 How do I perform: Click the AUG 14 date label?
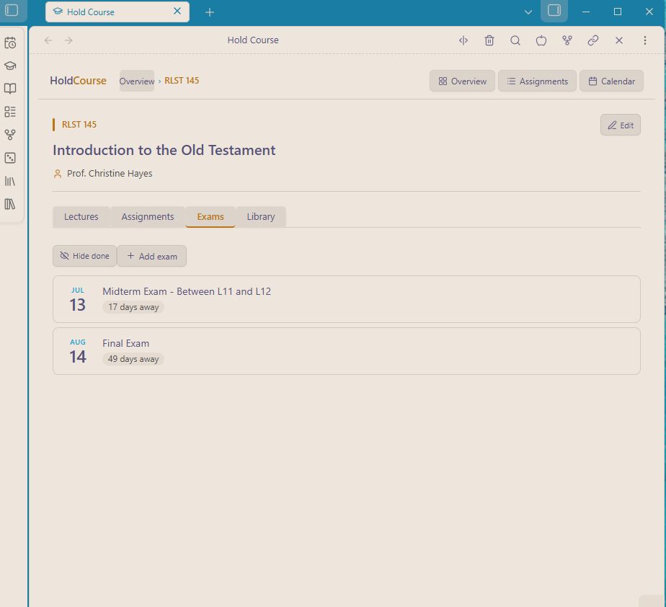point(78,351)
